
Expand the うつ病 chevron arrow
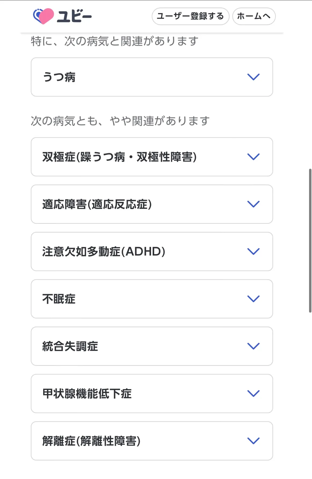[253, 77]
